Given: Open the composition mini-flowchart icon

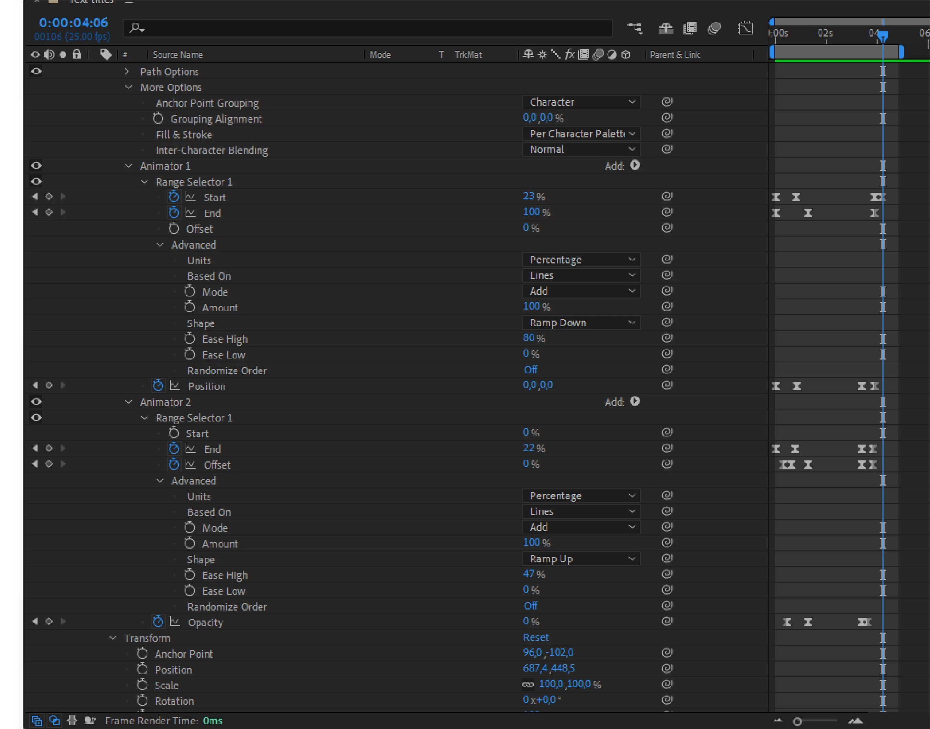Looking at the screenshot, I should click(634, 29).
